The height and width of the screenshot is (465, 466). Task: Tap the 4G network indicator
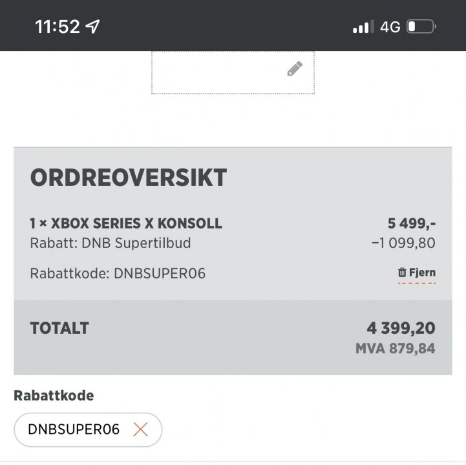[390, 27]
